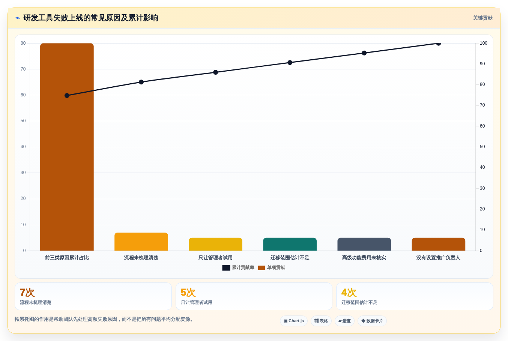Click the 表格 tag chip
The width and height of the screenshot is (508, 341).
click(321, 321)
